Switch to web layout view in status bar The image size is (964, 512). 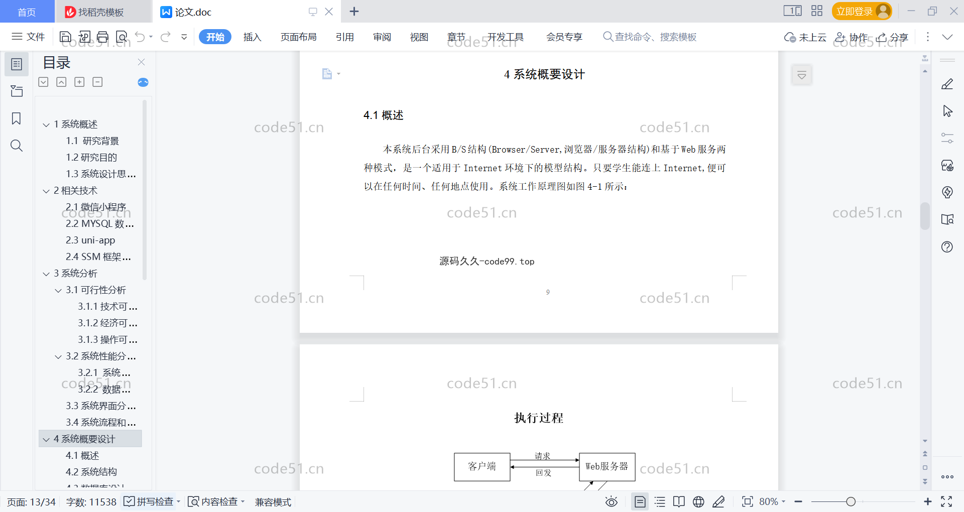click(698, 501)
